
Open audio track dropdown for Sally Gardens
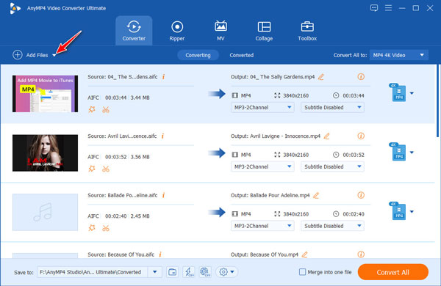click(262, 107)
